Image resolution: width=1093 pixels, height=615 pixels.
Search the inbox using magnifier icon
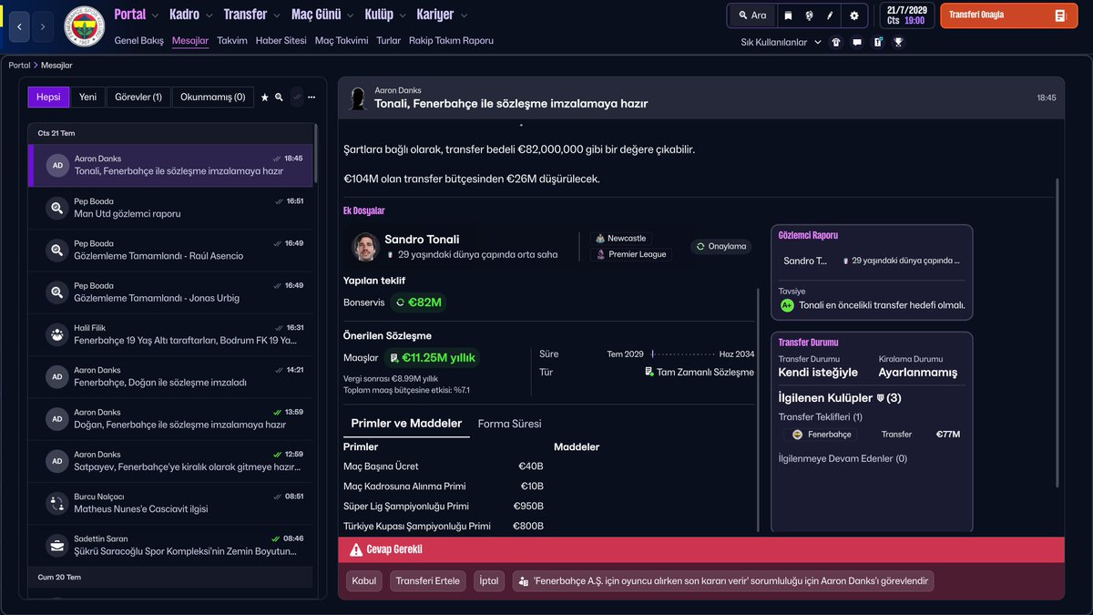(280, 97)
